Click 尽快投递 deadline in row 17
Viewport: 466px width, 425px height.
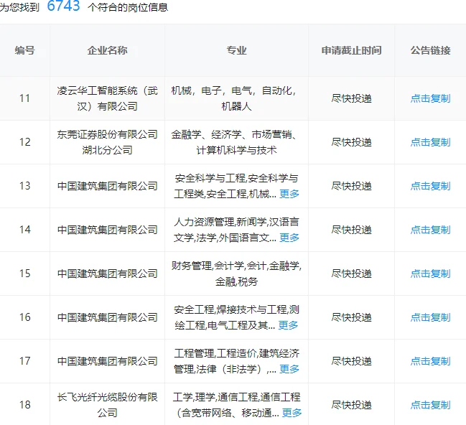point(352,361)
